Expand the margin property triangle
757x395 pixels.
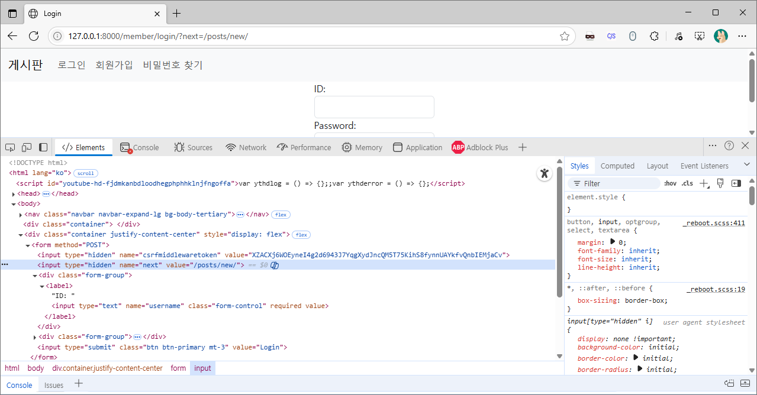click(613, 242)
